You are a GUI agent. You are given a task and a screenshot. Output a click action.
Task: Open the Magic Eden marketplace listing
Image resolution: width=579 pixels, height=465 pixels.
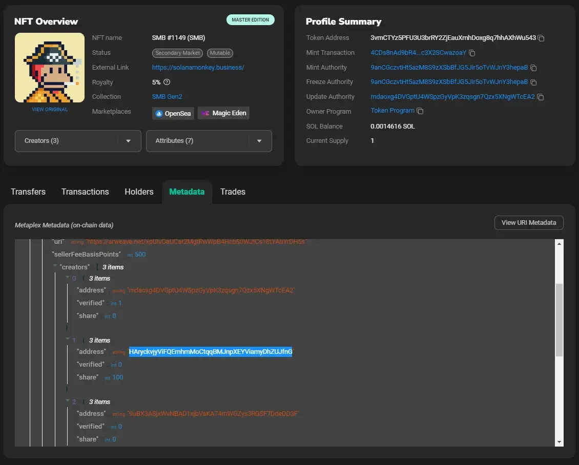(223, 113)
